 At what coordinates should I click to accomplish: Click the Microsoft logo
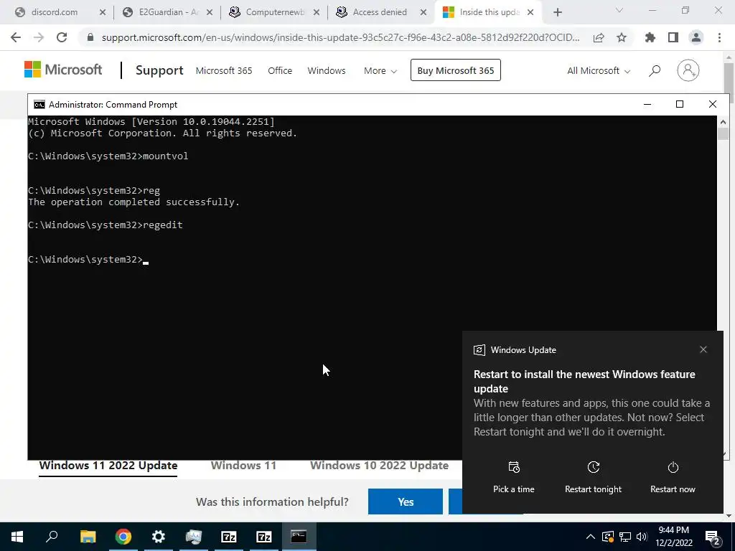pyautogui.click(x=63, y=70)
